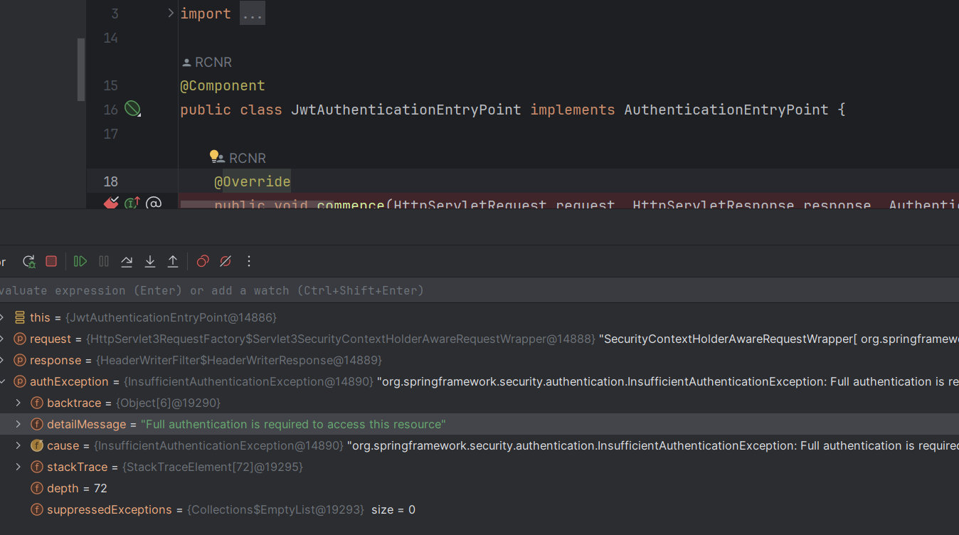Click the method breakpoint icon in the gutter
The height and width of the screenshot is (535, 959).
[110, 205]
